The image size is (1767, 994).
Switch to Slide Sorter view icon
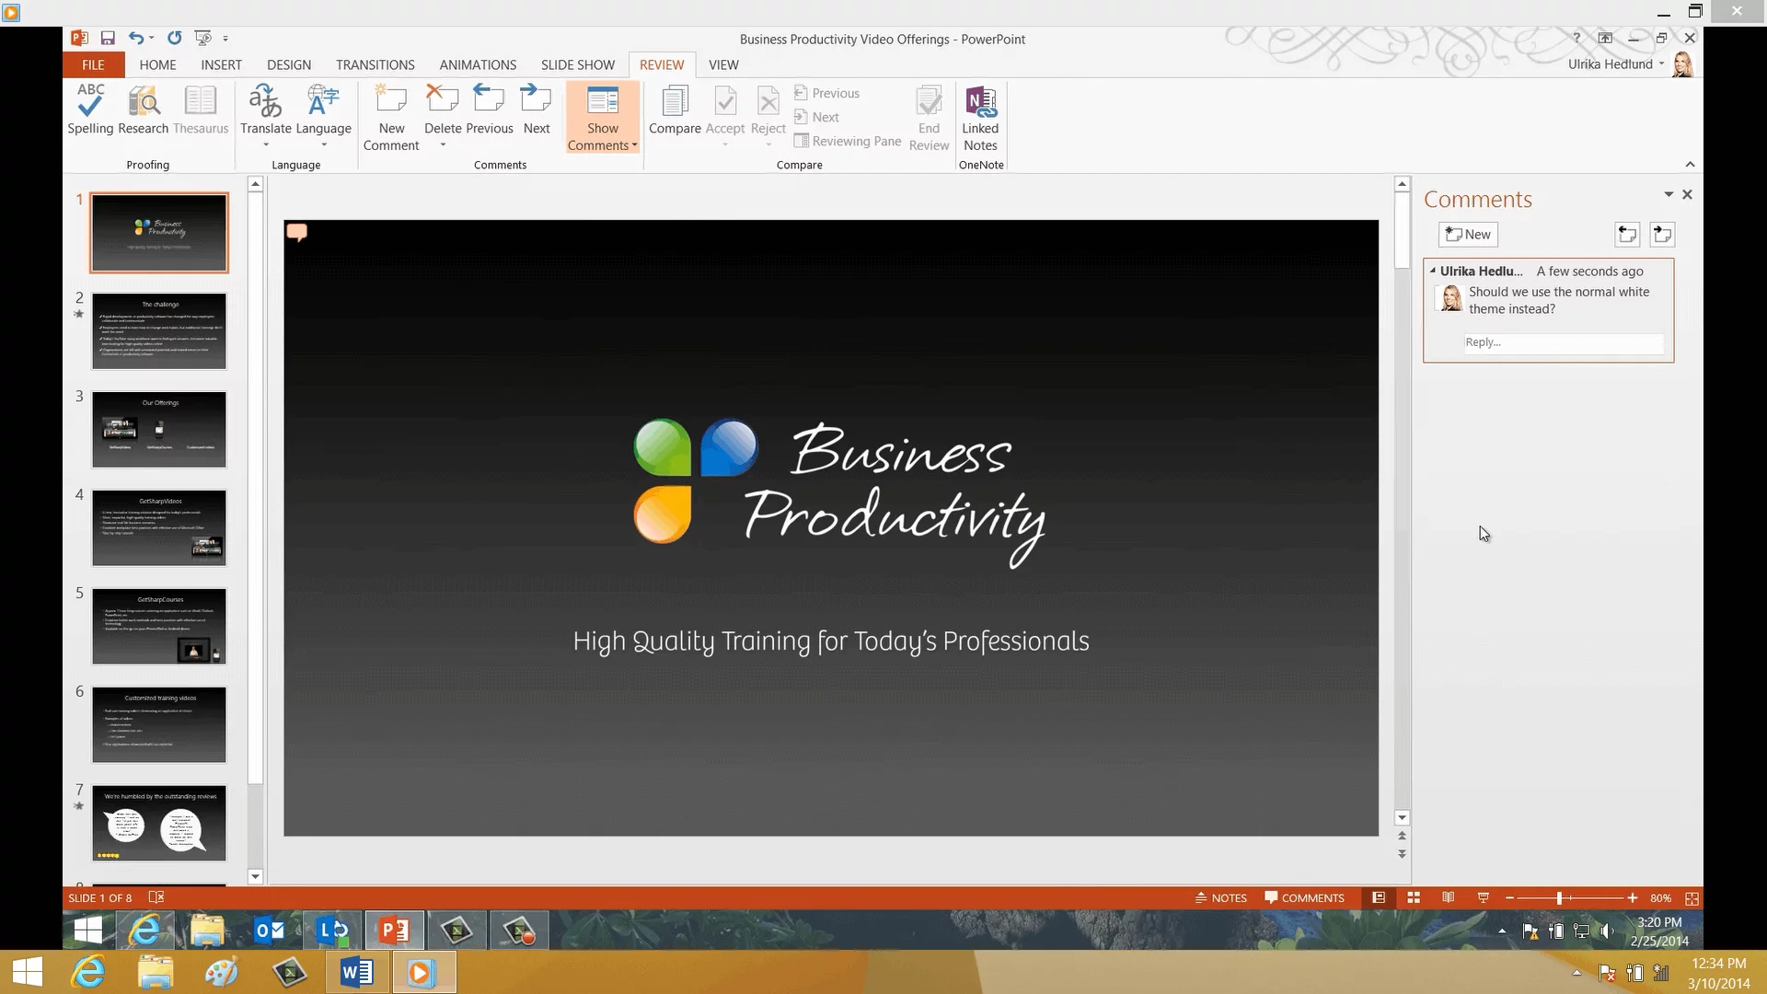click(1414, 897)
